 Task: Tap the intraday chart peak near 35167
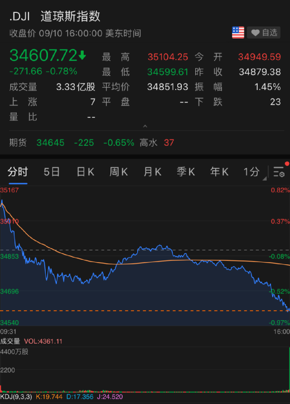[2, 200]
